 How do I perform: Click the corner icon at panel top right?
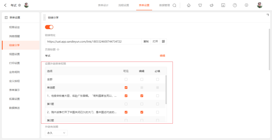click(x=267, y=15)
